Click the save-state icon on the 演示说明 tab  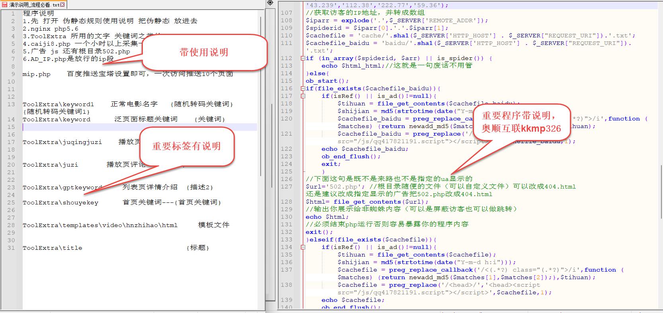coord(4,4)
